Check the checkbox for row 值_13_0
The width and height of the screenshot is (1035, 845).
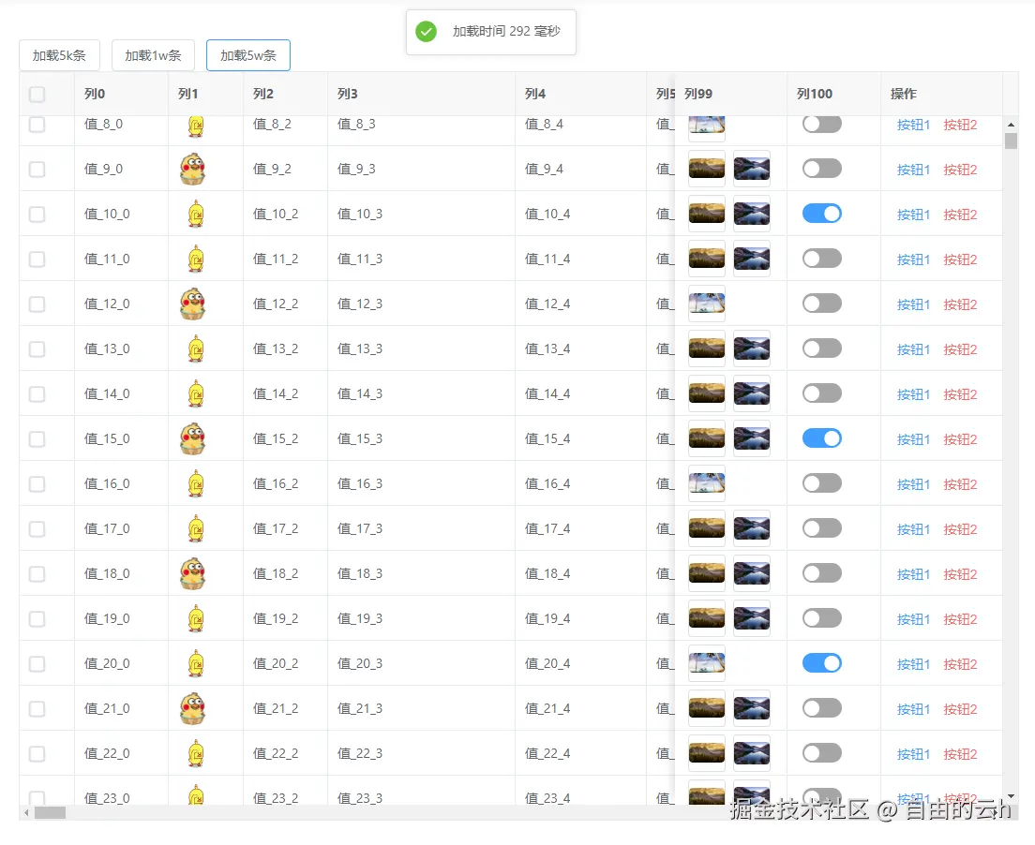point(37,348)
